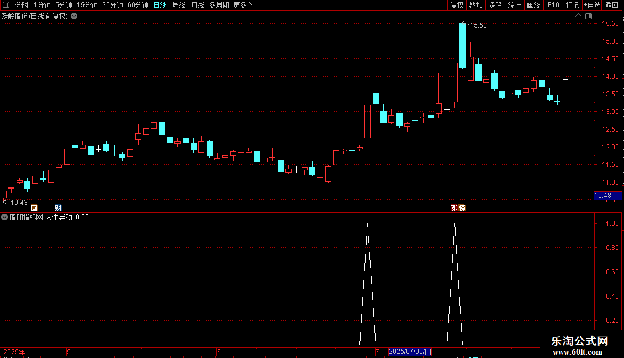The width and height of the screenshot is (624, 358).
Task: Select the 5分钟 period
Action: (64, 5)
